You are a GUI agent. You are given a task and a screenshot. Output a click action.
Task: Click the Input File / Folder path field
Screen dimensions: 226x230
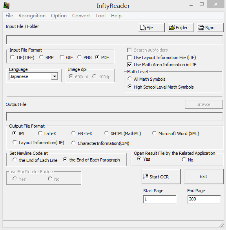click(115, 40)
